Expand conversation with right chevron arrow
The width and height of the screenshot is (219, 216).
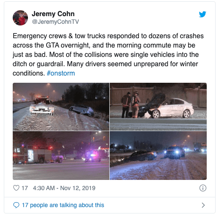[203, 205]
